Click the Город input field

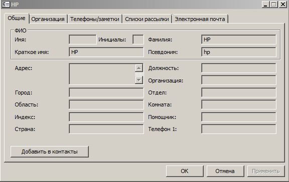(x=106, y=92)
